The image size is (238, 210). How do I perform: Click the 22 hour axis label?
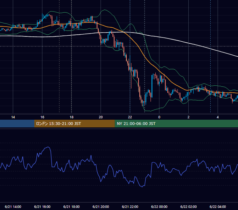(130, 117)
